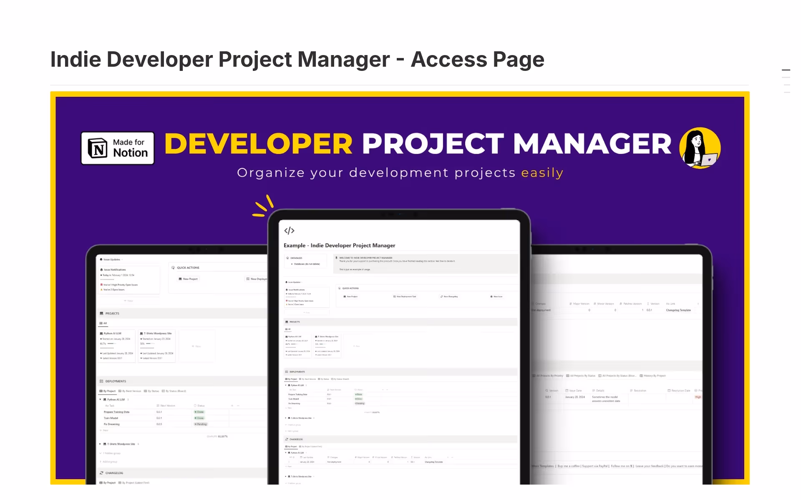Click the page title heading text

(x=297, y=59)
